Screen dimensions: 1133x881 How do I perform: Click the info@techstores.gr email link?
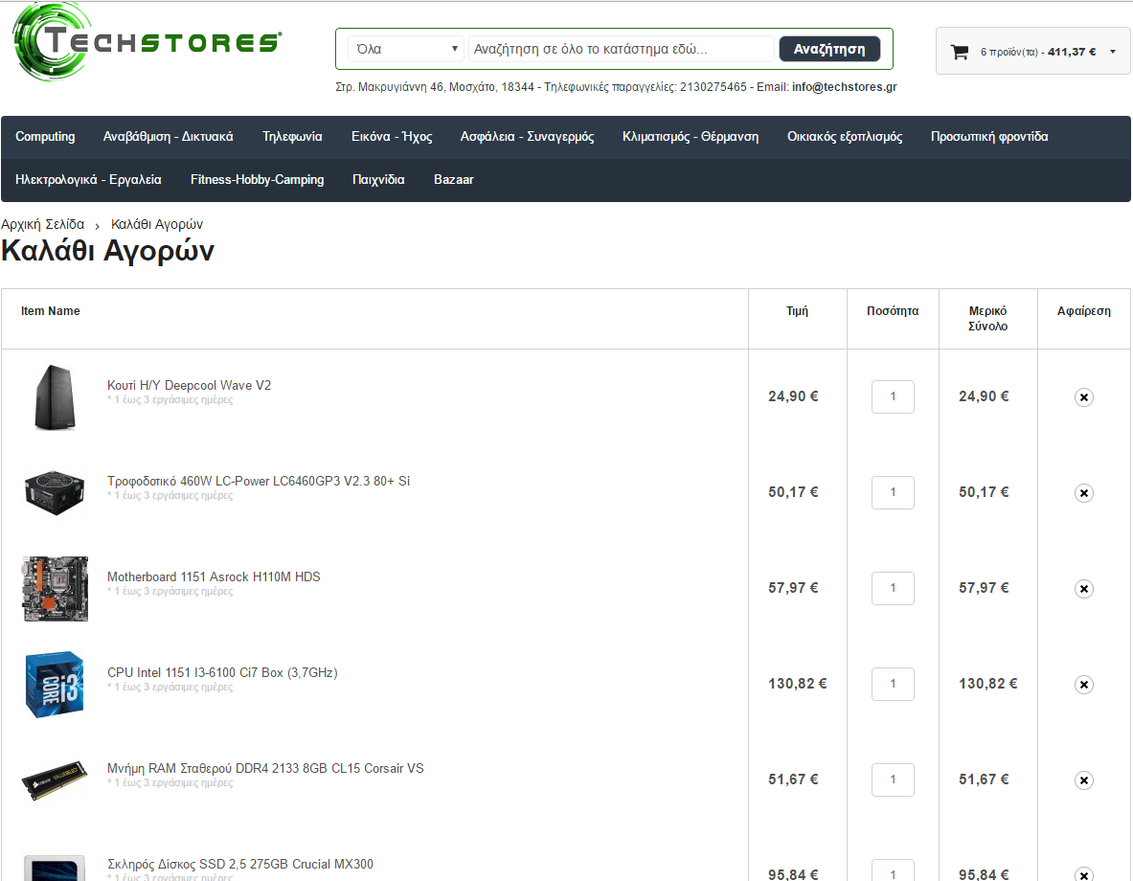[845, 87]
